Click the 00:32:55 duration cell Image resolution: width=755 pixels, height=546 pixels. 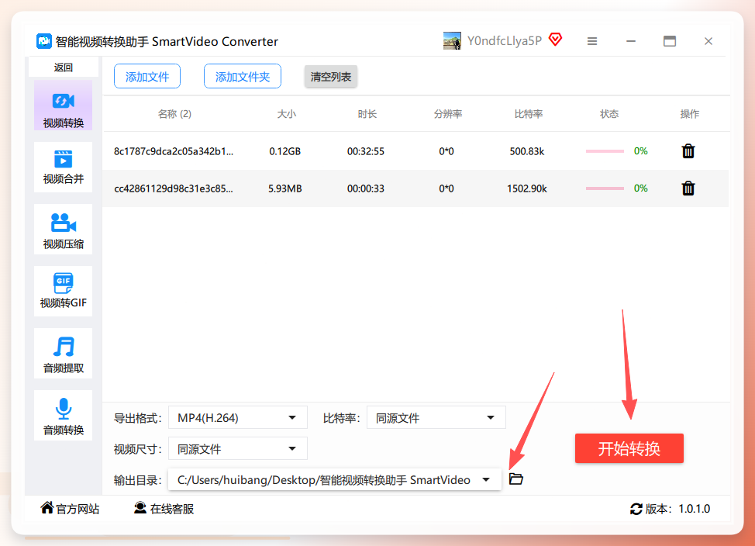click(366, 151)
